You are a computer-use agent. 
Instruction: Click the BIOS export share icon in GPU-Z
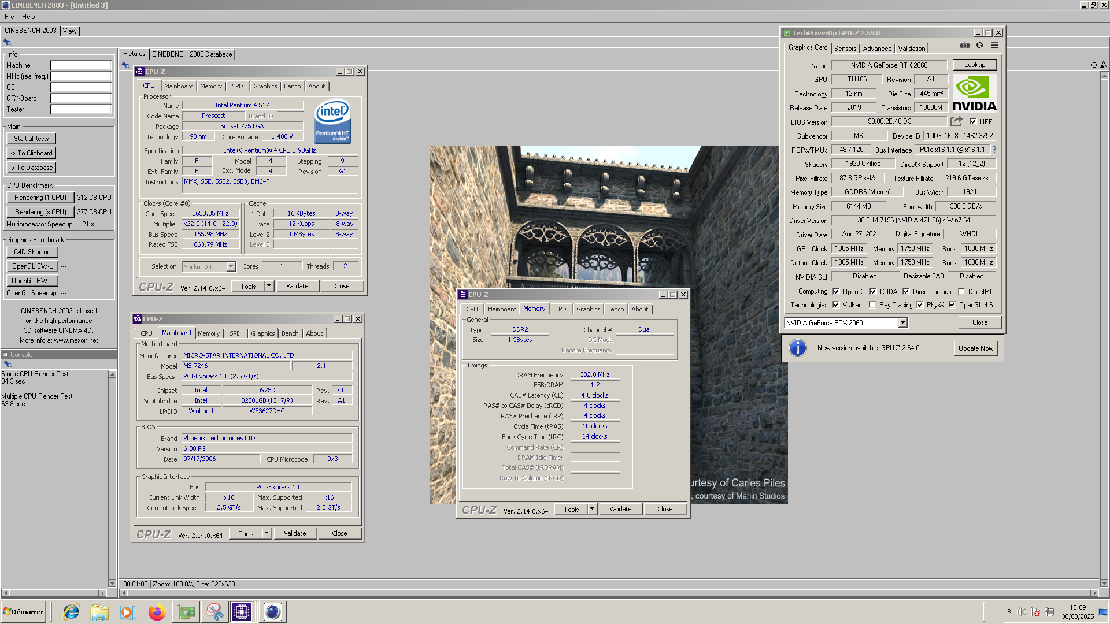(x=956, y=121)
